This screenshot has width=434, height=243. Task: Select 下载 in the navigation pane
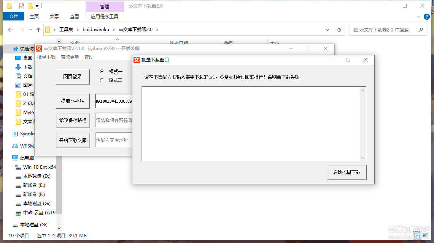pyautogui.click(x=28, y=67)
